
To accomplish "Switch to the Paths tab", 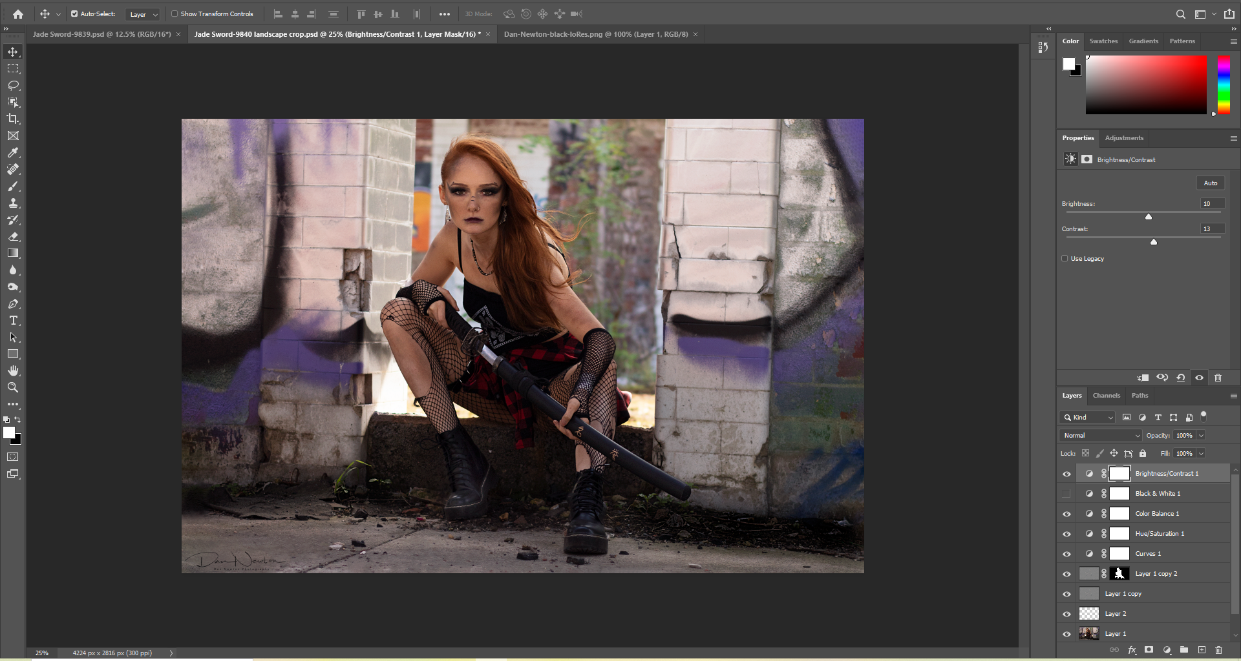I will tap(1140, 396).
